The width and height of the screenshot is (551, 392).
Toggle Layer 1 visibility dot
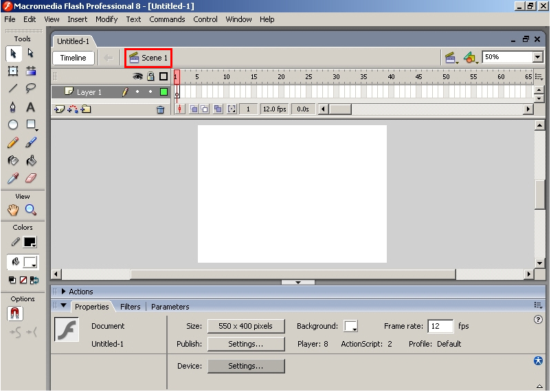pos(137,92)
